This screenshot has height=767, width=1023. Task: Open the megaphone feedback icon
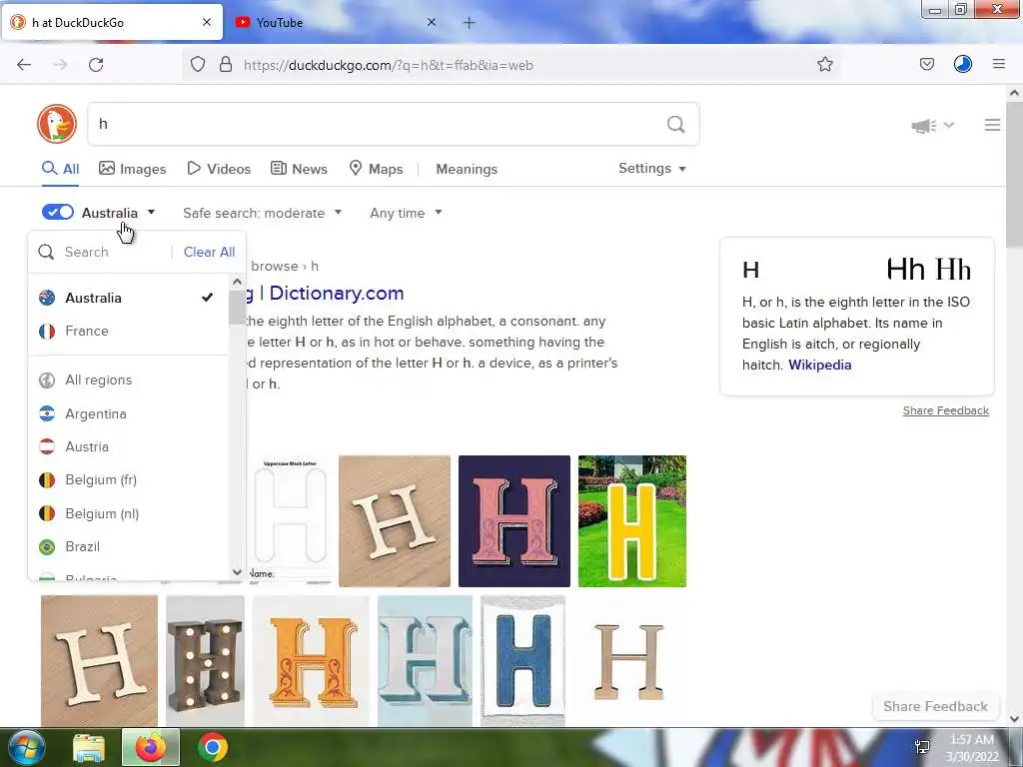pyautogui.click(x=923, y=125)
